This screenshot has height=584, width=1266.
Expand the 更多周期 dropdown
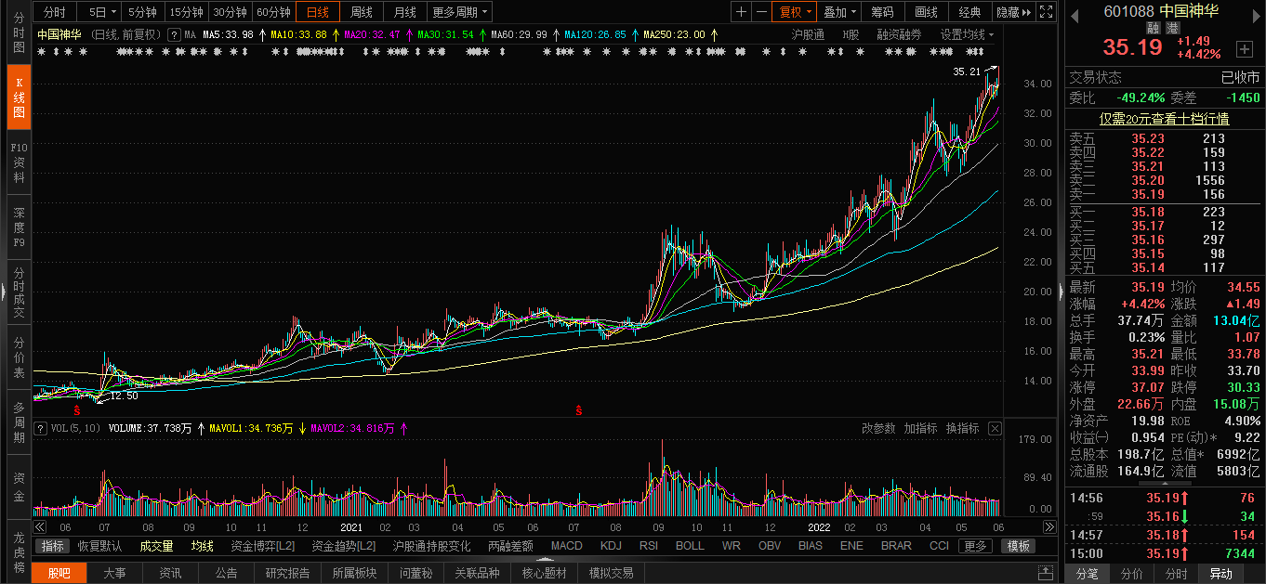[460, 12]
